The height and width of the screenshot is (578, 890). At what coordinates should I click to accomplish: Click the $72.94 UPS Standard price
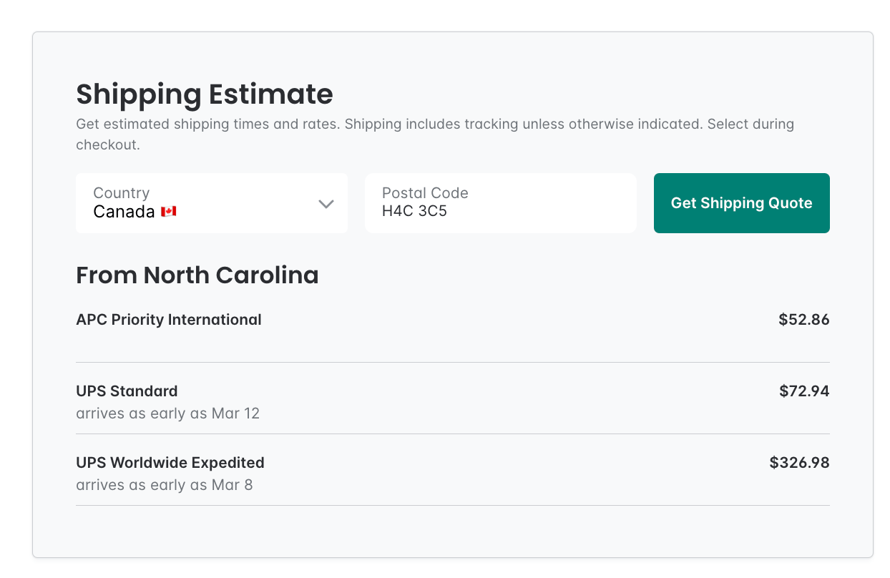[804, 391]
